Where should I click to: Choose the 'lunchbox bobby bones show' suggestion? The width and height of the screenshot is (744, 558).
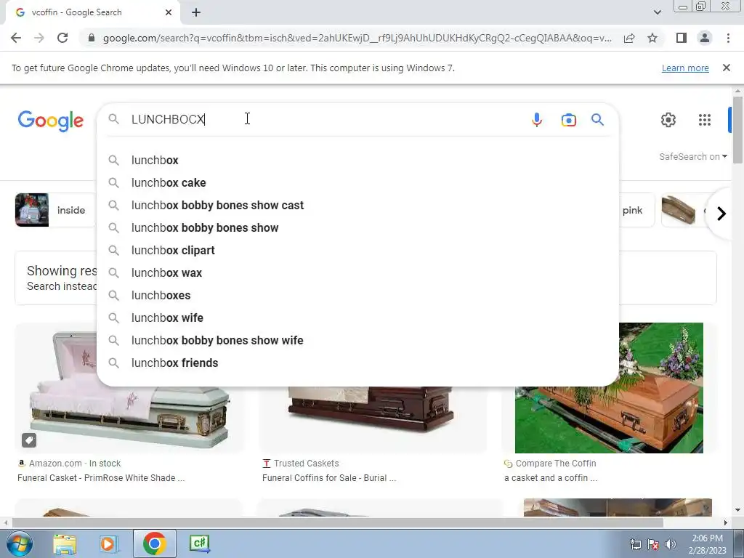(x=357, y=227)
